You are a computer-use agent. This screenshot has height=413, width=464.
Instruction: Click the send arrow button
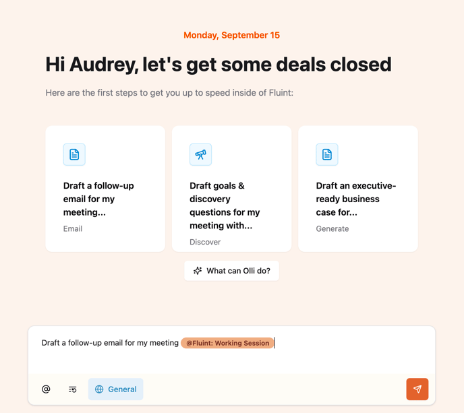(x=417, y=389)
